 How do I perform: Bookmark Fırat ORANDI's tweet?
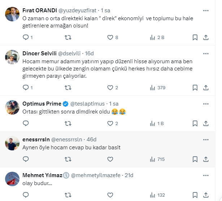click(x=195, y=37)
